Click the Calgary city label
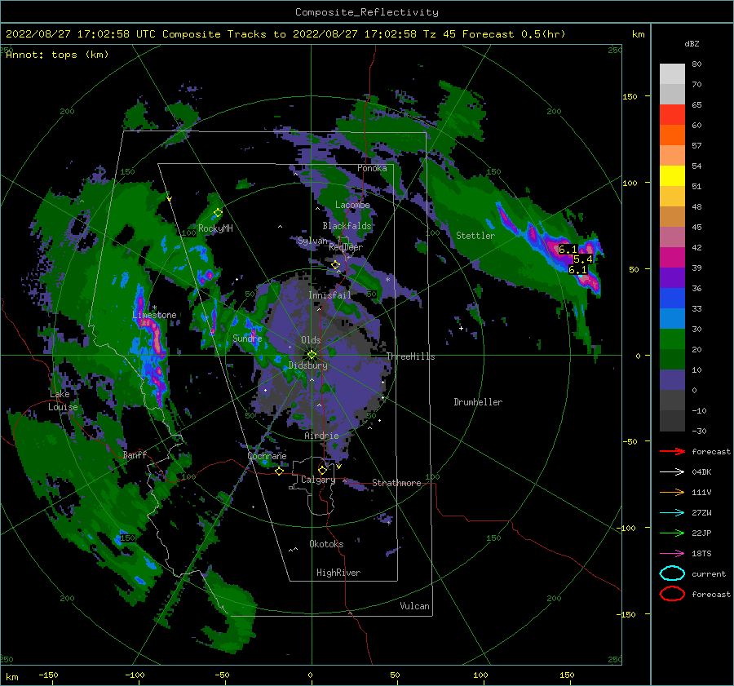 318,480
